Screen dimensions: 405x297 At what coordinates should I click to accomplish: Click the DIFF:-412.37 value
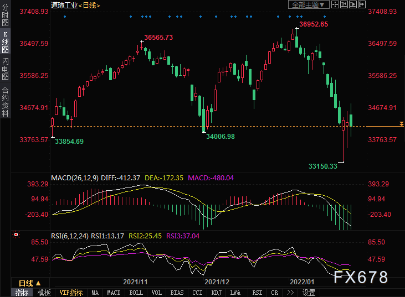(120, 178)
